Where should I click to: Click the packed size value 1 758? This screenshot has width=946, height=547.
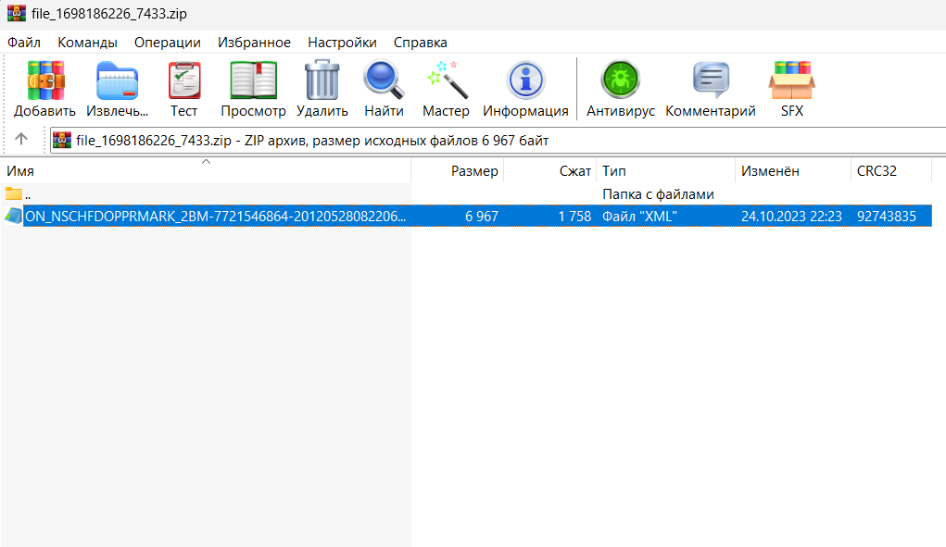click(574, 217)
